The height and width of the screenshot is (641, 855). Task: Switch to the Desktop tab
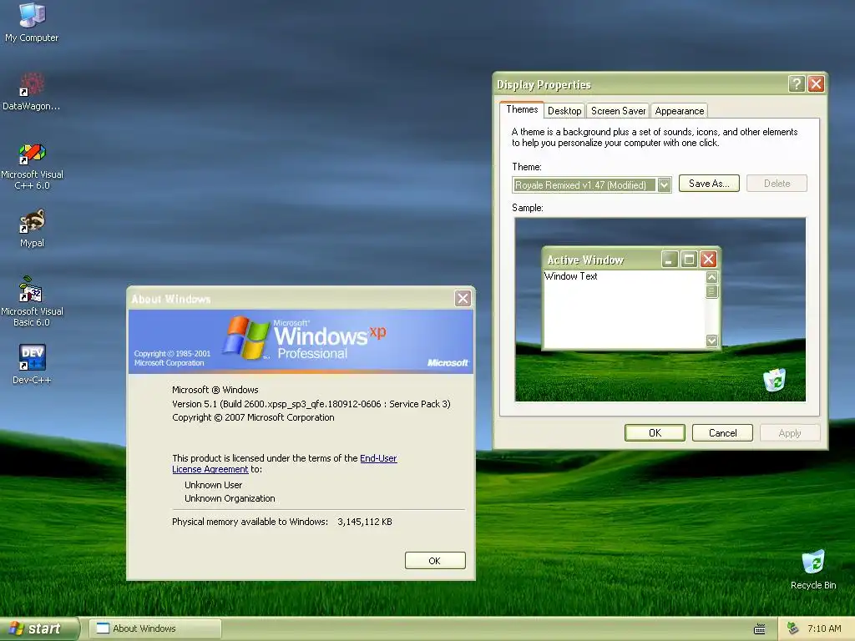click(564, 111)
